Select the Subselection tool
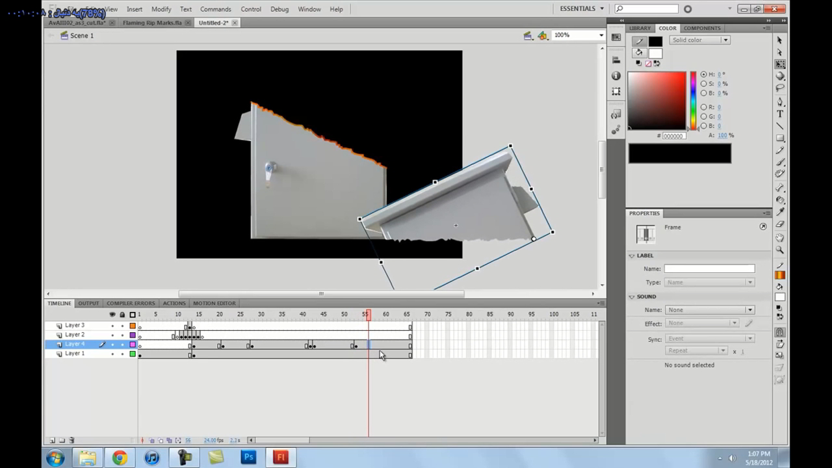The width and height of the screenshot is (832, 468). tap(780, 52)
